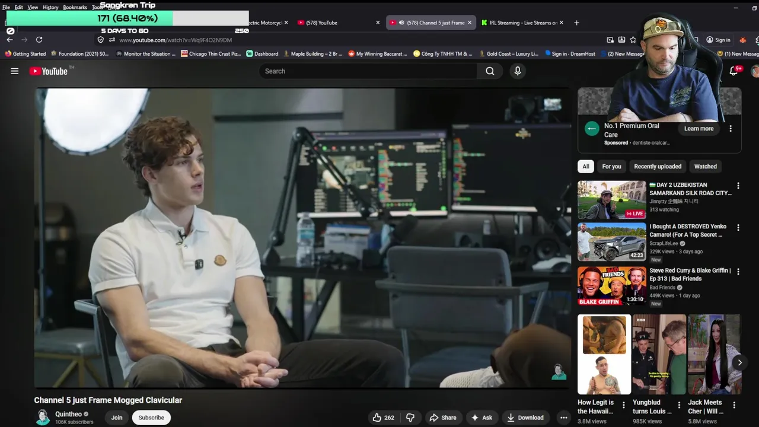Mute audio icon on Channel 5 tab
759x427 pixels.
[x=401, y=23]
